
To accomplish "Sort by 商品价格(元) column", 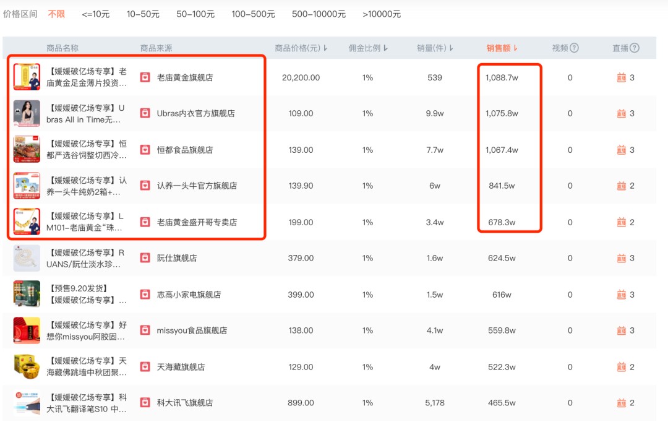I will (x=301, y=48).
